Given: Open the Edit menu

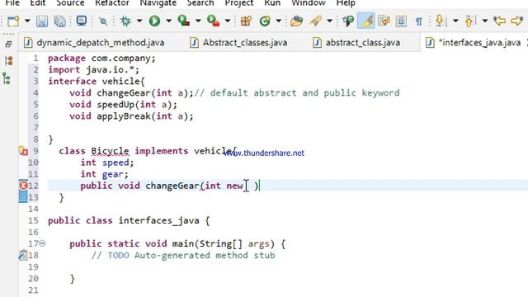Looking at the screenshot, I should (x=38, y=3).
